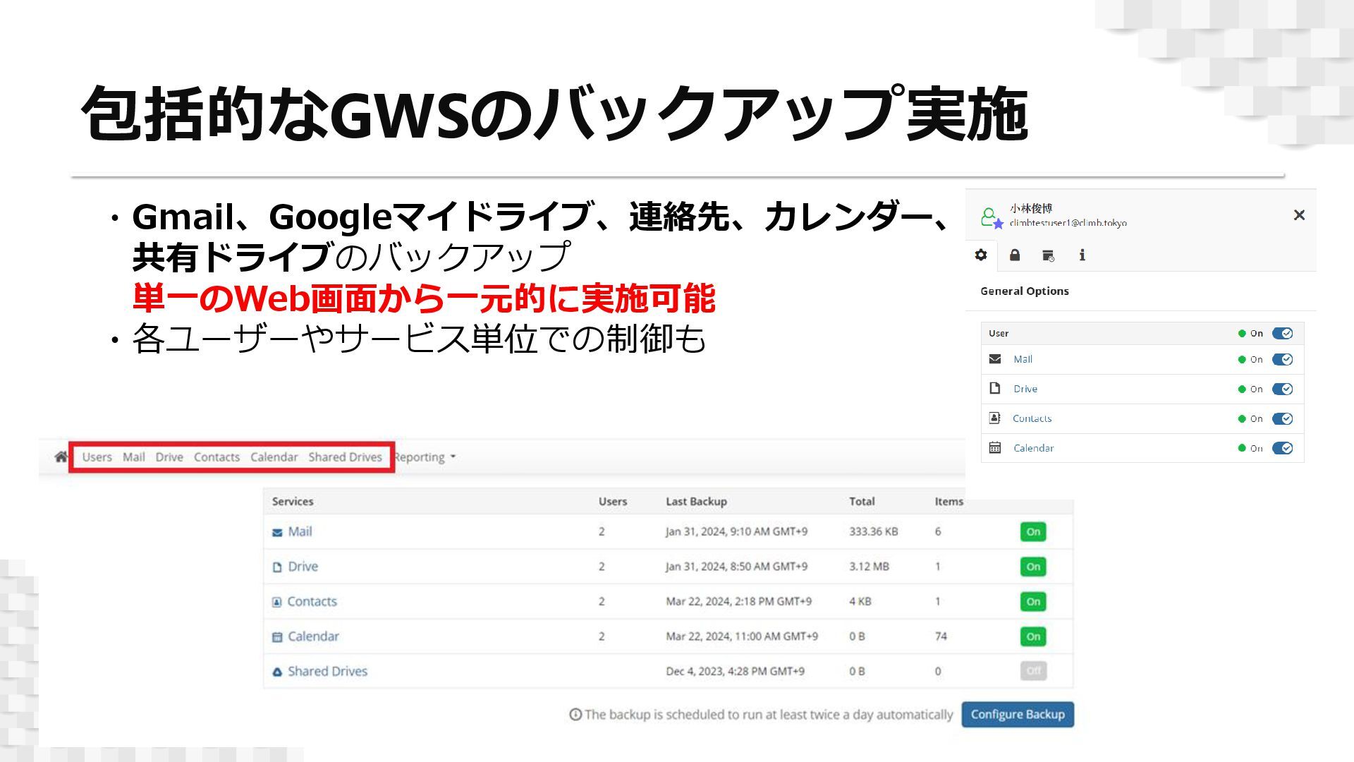Open the Calendar link in General Options

[1033, 448]
